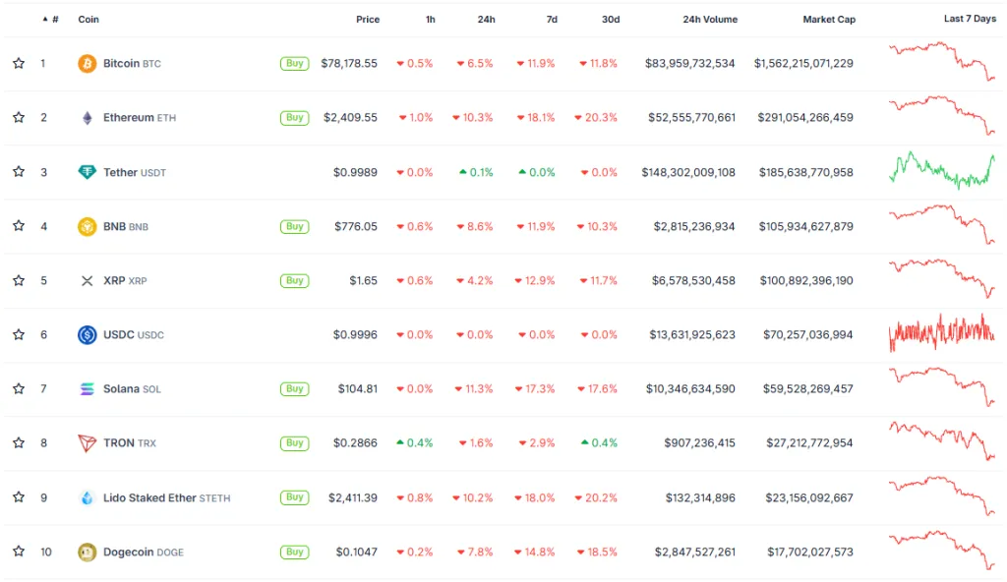Screen dimensions: 1007x582
Task: Sort coins by 24h Volume header
Action: coord(709,20)
